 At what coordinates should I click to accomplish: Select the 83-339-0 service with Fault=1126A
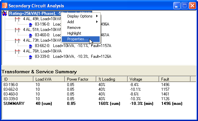point(73,56)
